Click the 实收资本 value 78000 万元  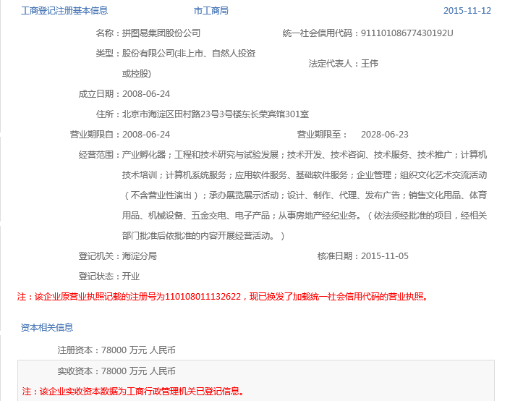point(139,371)
